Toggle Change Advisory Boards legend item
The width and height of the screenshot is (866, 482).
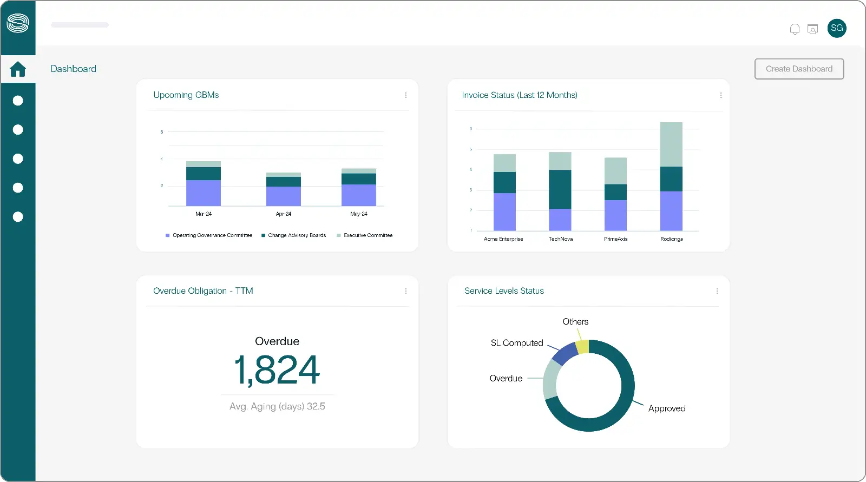pyautogui.click(x=294, y=235)
